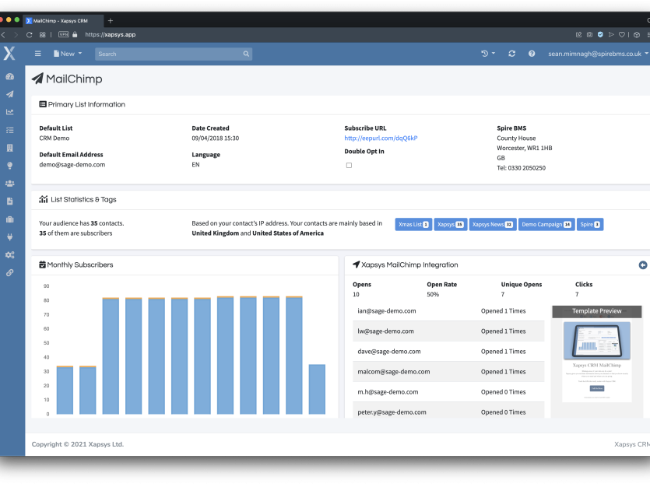Select the peter.y@sage-demo.com row
The image size is (650, 487).
pyautogui.click(x=448, y=411)
